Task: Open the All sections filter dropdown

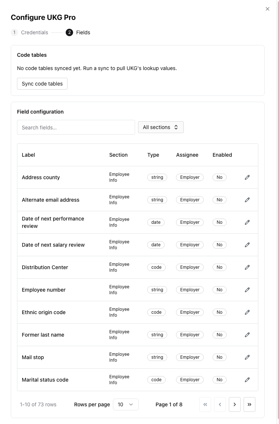Action: coord(161,127)
